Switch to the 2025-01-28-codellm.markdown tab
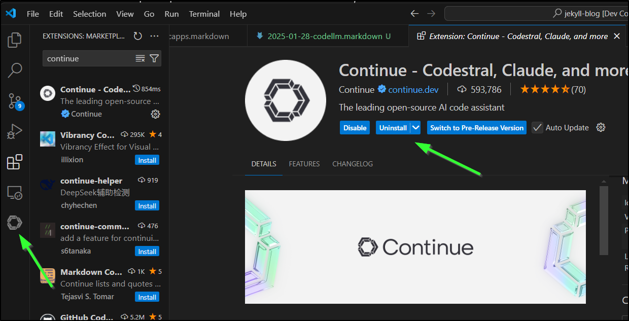The image size is (629, 321). click(x=328, y=36)
